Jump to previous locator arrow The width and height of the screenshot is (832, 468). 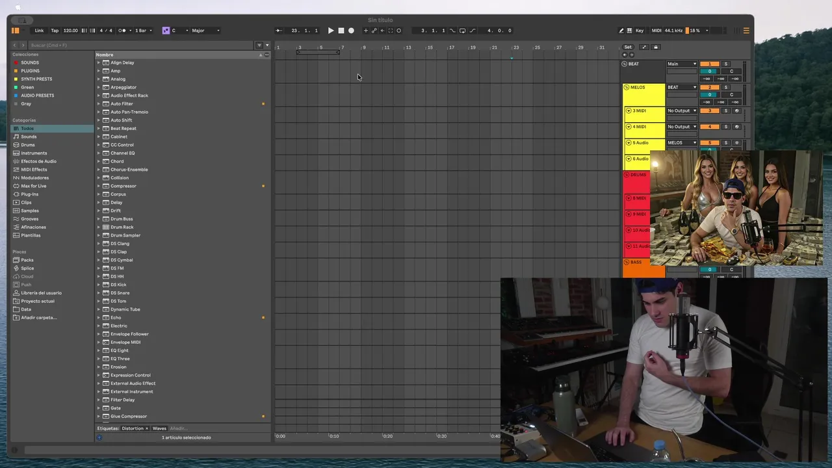coord(625,55)
